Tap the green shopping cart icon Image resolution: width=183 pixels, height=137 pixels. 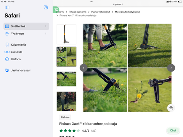56,10
